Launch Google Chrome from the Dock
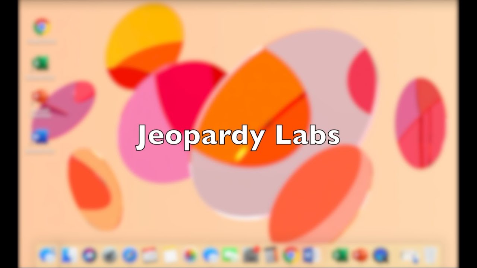The height and width of the screenshot is (268, 477). (290, 255)
